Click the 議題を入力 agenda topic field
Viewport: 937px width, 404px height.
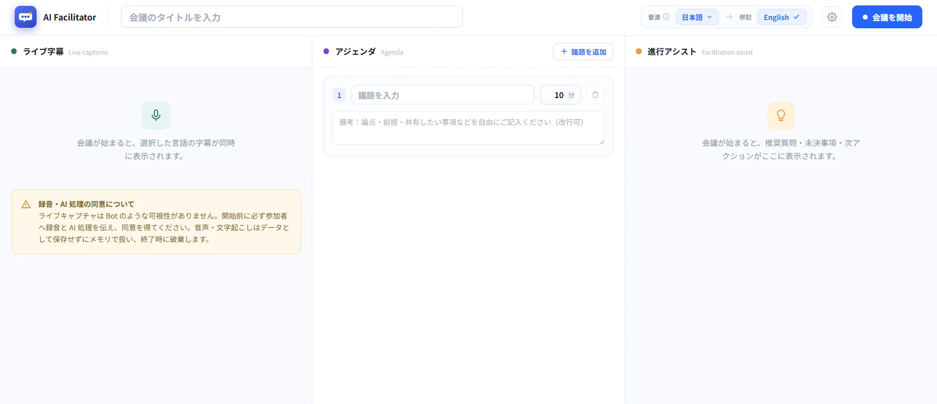(443, 95)
